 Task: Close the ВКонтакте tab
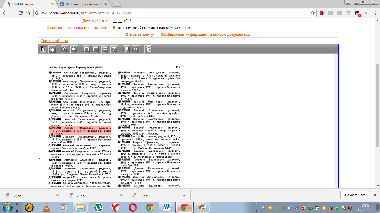tap(106, 4)
